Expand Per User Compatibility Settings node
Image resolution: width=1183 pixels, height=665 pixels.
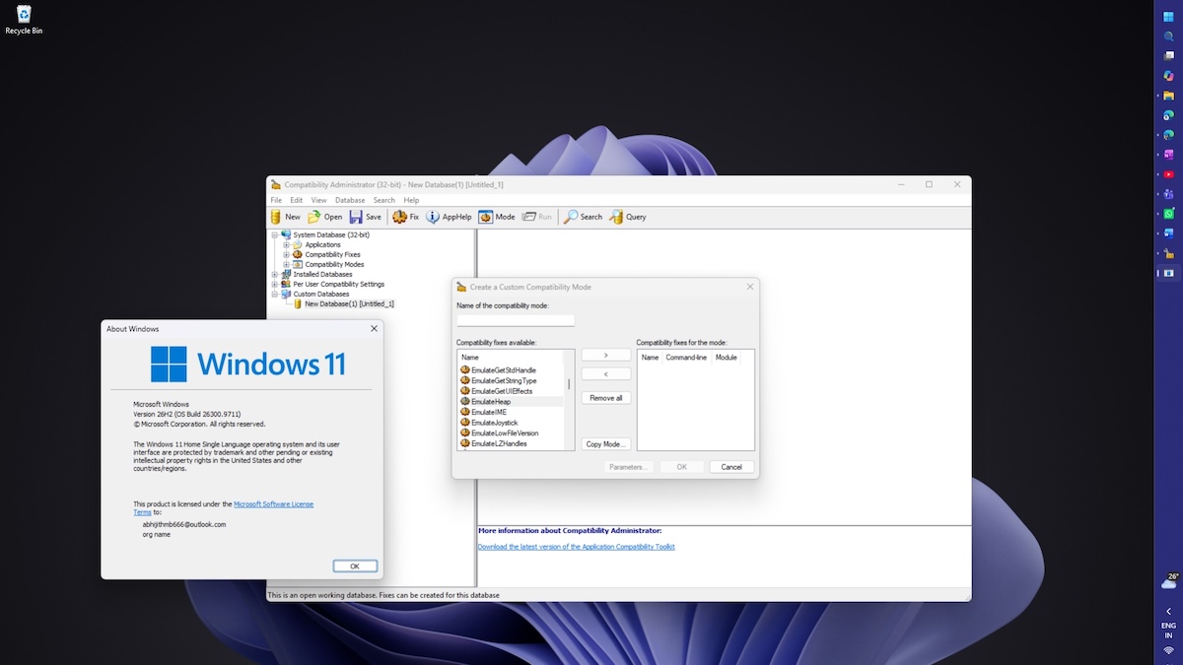click(x=274, y=284)
